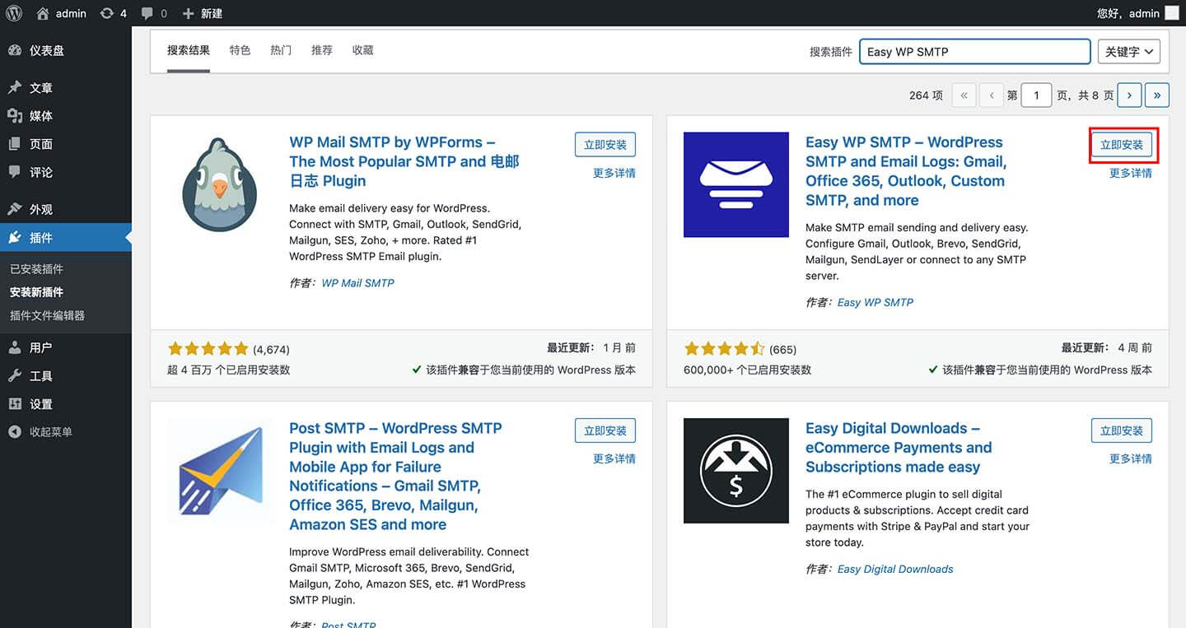The width and height of the screenshot is (1186, 628).
Task: Click the Easy Digital Downloads logo thumbnail
Action: [x=736, y=471]
